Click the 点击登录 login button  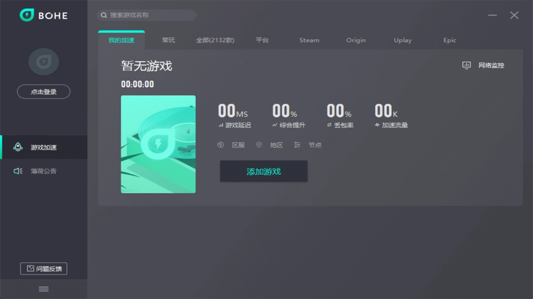[43, 92]
